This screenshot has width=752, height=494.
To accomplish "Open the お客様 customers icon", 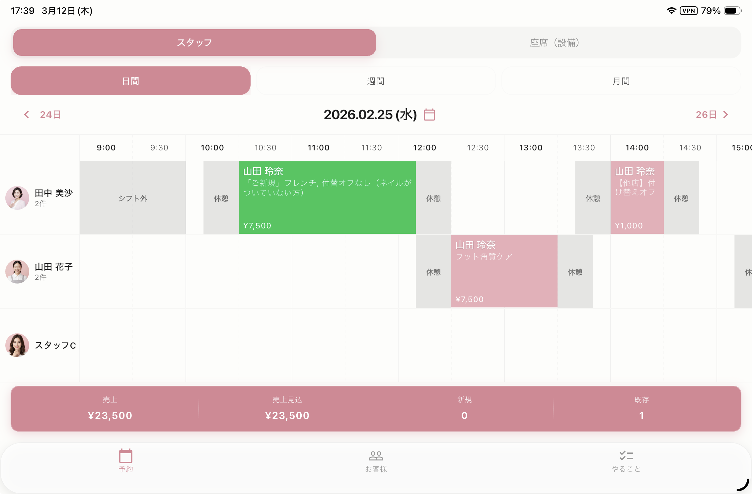I will tap(376, 456).
